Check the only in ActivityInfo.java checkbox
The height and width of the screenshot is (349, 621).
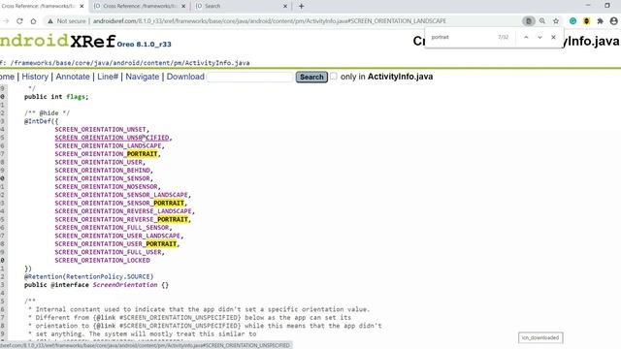[x=334, y=76]
